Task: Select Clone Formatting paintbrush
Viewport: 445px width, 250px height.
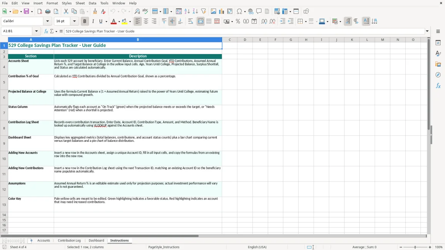Action: point(95,11)
